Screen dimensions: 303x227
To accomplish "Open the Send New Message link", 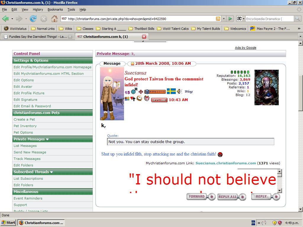I will pos(30,152).
